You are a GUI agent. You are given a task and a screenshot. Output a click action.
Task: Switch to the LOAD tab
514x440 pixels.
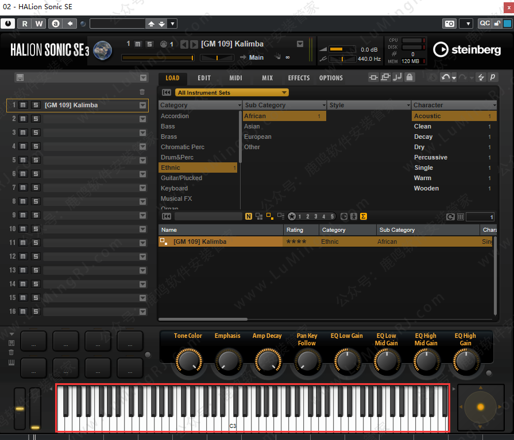pos(172,78)
